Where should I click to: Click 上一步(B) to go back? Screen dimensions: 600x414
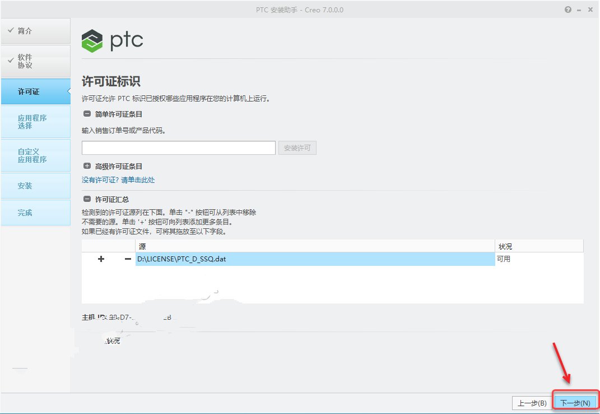532,403
